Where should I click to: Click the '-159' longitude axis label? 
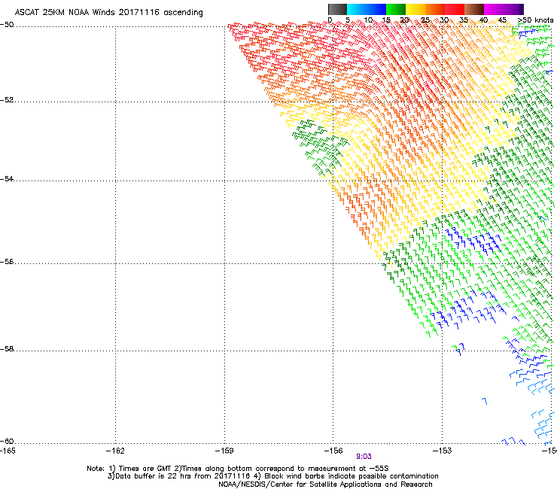click(x=224, y=451)
